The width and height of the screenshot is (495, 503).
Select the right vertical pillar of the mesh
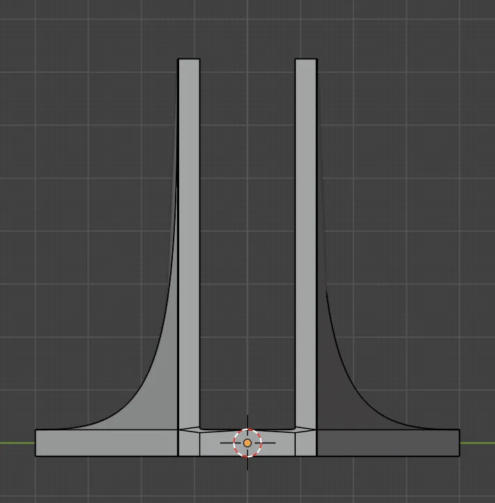click(306, 244)
